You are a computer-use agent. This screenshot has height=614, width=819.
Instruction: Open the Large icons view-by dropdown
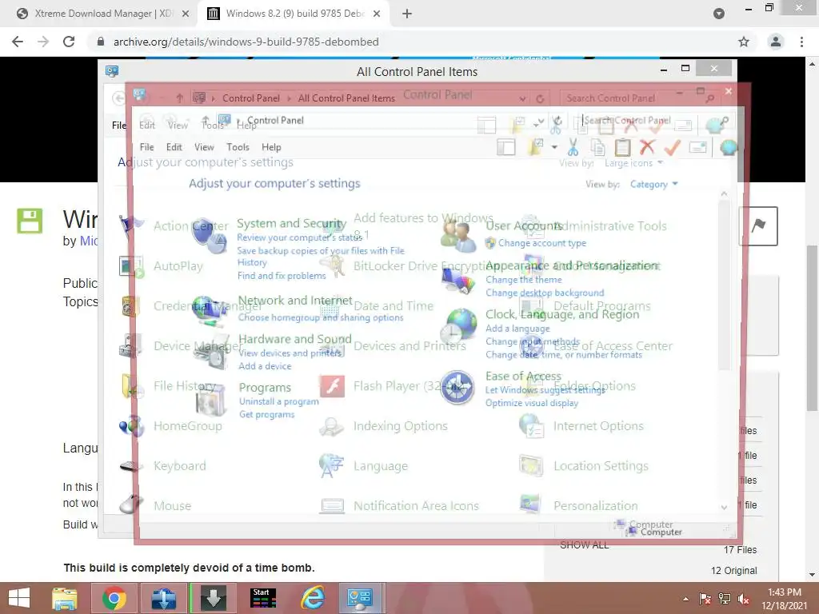click(633, 163)
